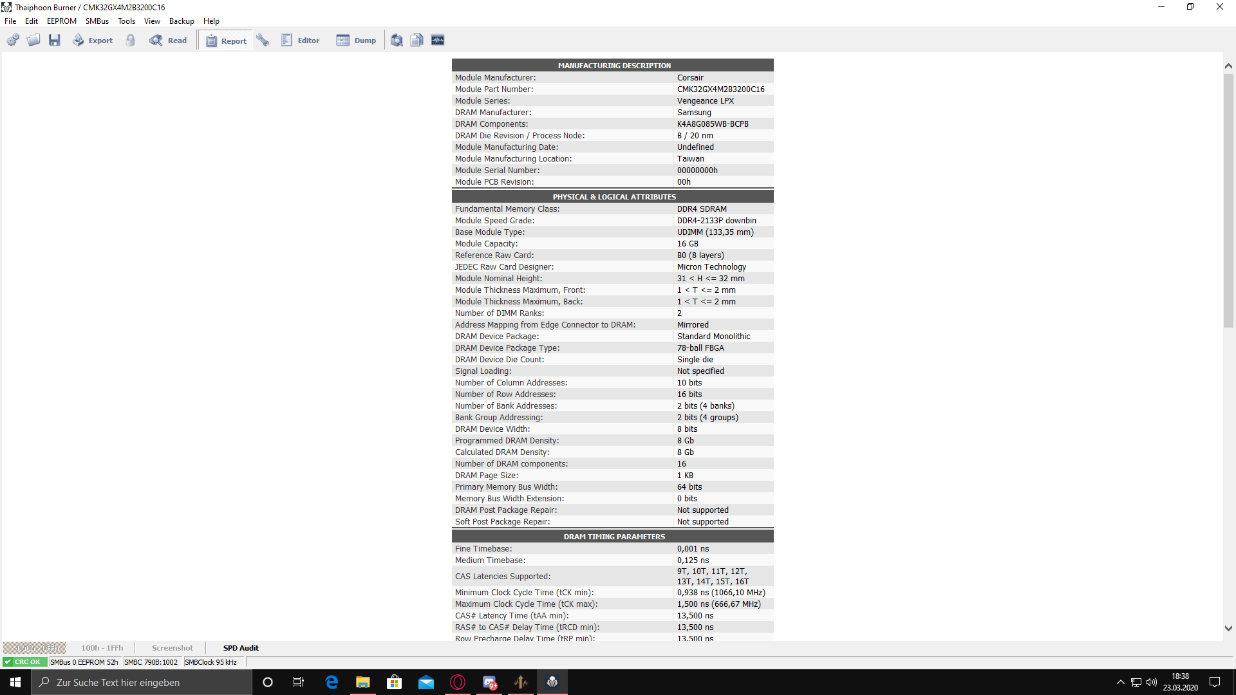Screen dimensions: 1236x695
Task: Click the Read toolbar button
Action: (x=169, y=41)
